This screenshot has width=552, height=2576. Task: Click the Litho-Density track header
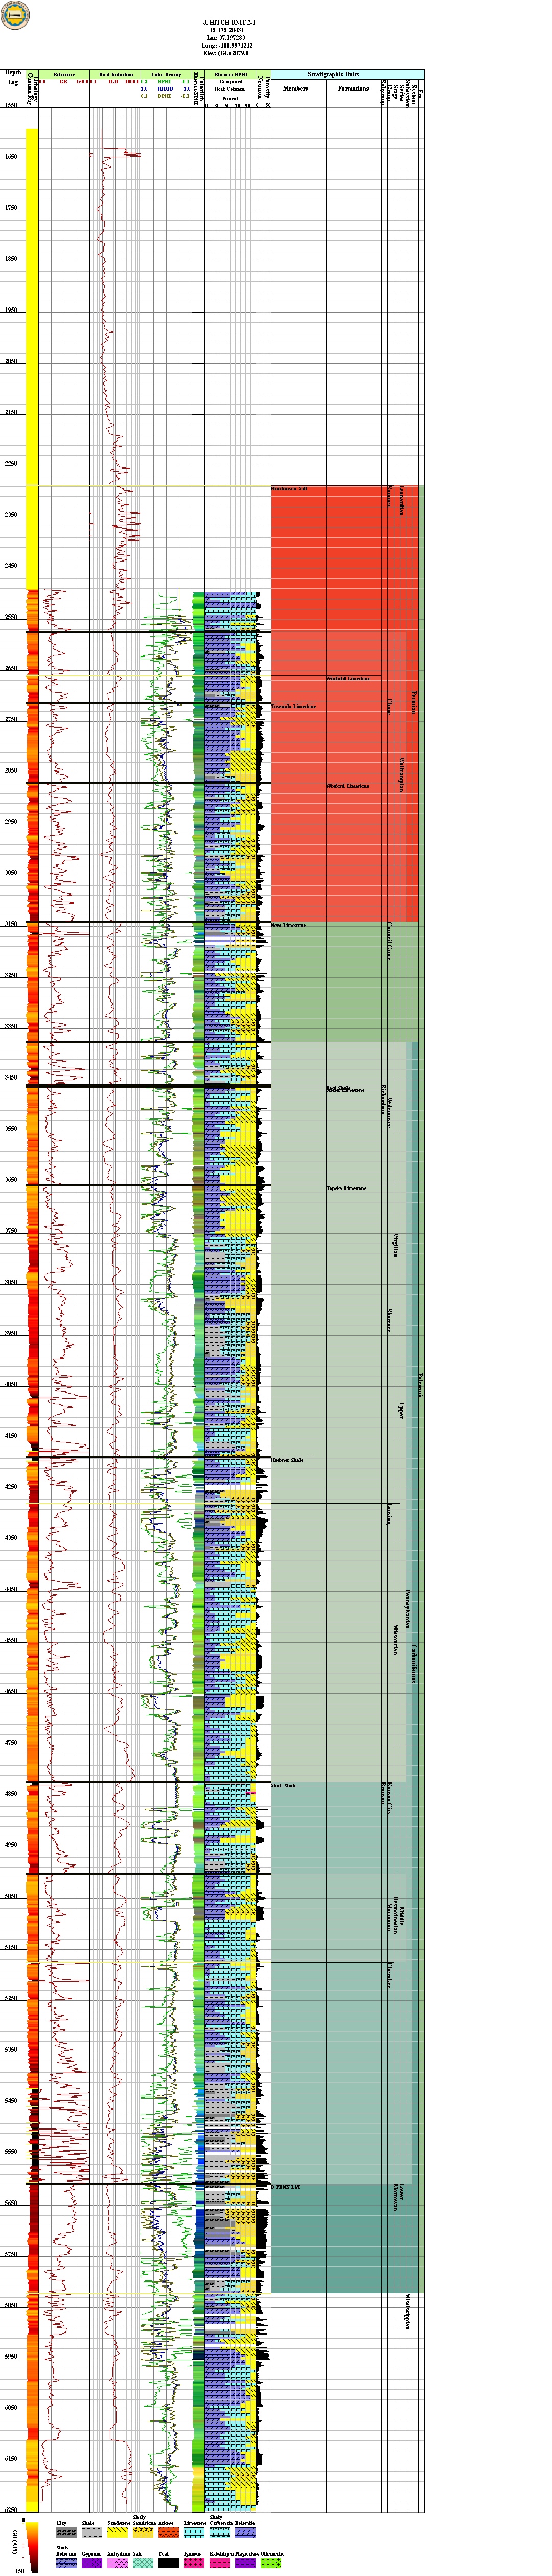(167, 75)
